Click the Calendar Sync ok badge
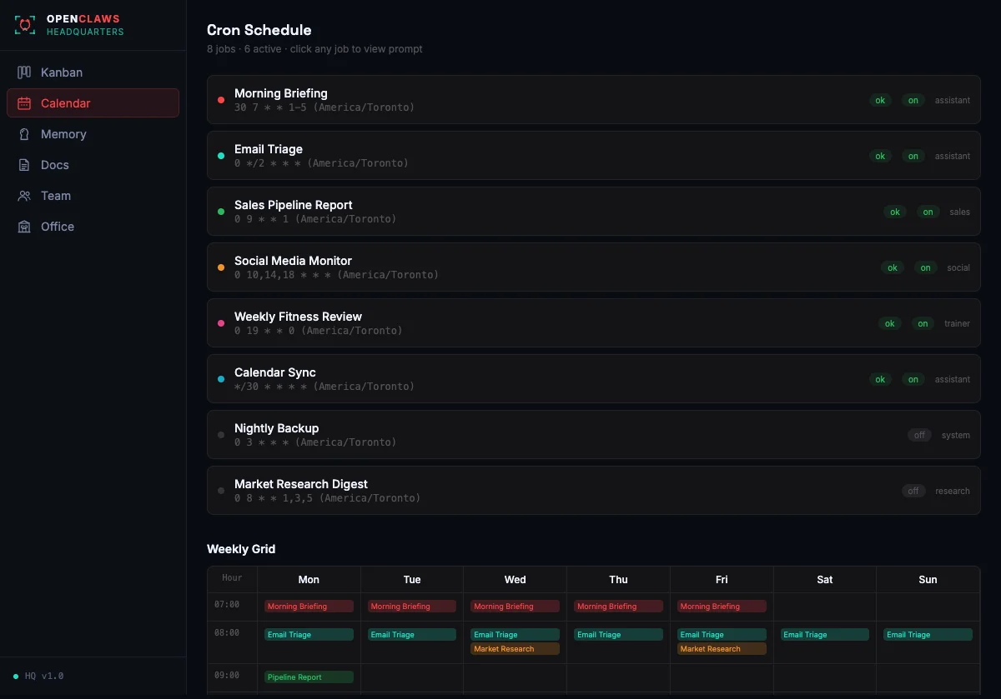Screen dimensions: 1001x699 point(880,379)
